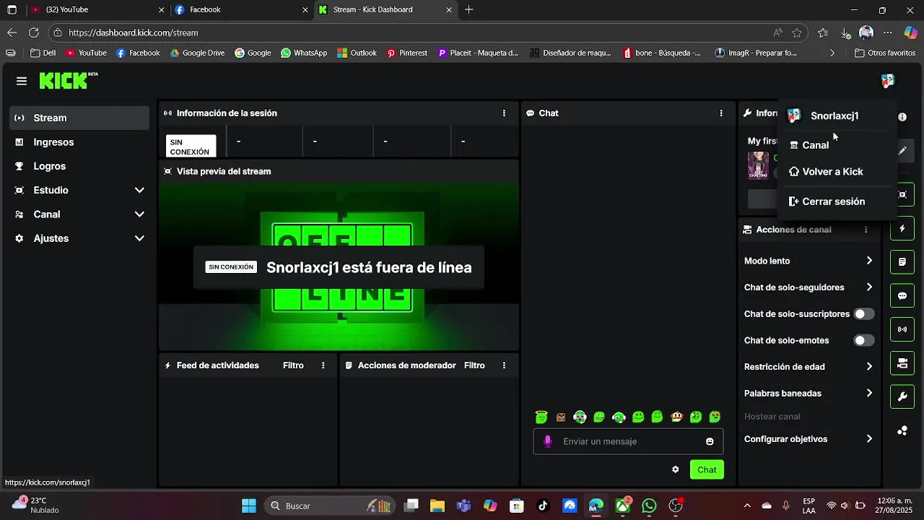Click the Enviar un mensaje chat field
The height and width of the screenshot is (520, 924).
pos(628,441)
